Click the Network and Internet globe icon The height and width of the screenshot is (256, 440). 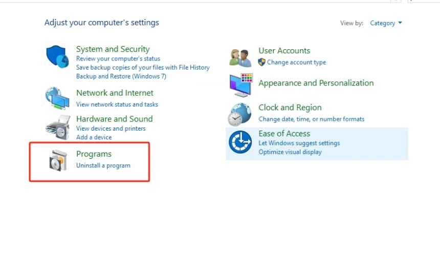[x=57, y=98]
